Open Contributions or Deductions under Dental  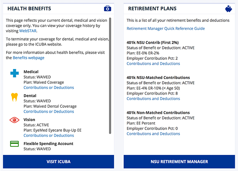49,112
